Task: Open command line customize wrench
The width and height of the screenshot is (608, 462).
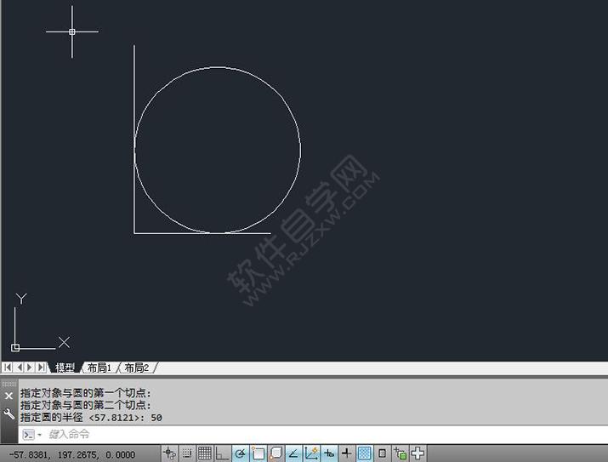Action: coord(9,414)
